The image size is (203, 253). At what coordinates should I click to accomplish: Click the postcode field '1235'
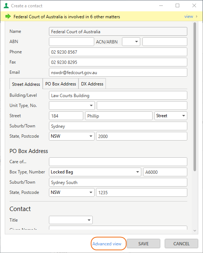point(142,192)
